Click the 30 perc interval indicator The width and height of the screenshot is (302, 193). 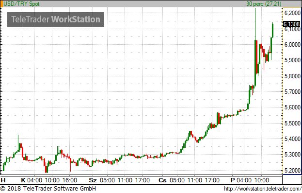(264, 4)
